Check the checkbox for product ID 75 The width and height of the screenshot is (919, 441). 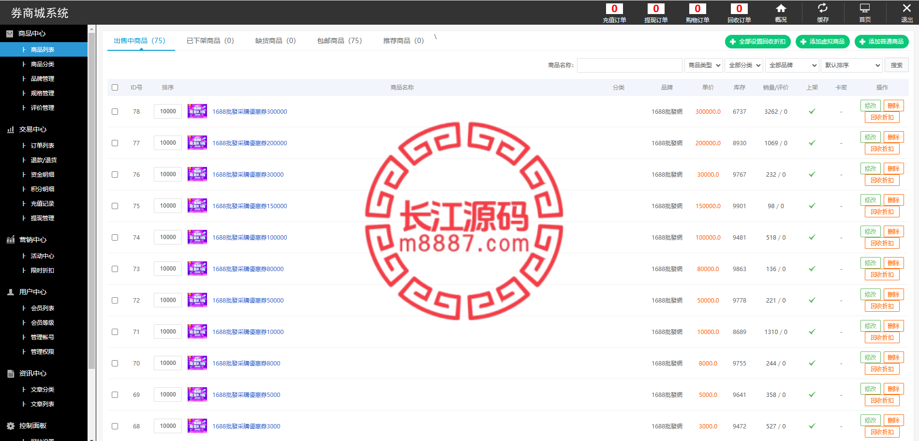115,206
